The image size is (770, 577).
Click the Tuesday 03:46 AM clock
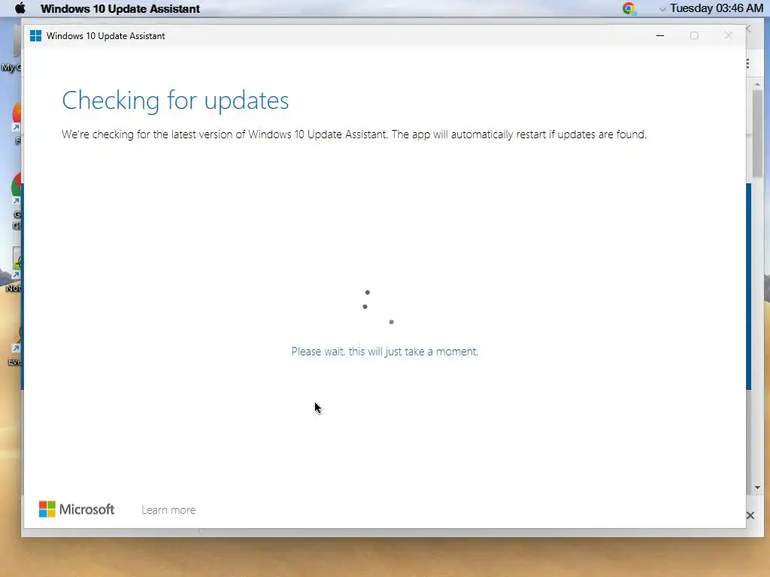pyautogui.click(x=717, y=8)
